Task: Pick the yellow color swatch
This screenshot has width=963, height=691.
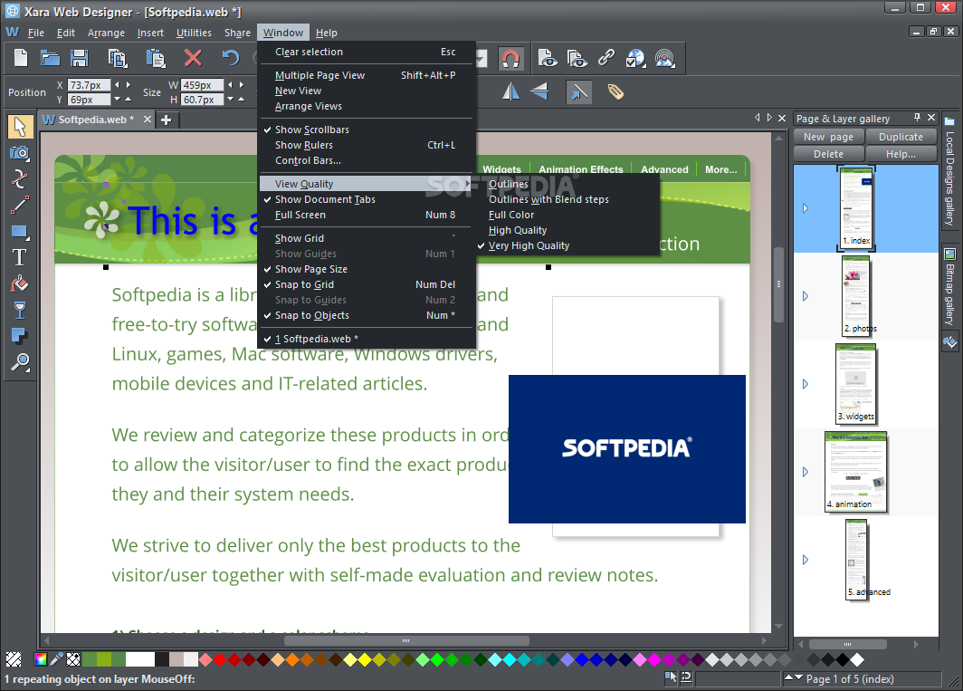Action: (x=365, y=659)
